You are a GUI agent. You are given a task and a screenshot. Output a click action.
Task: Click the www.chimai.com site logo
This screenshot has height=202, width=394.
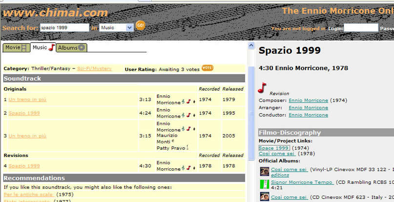[55, 13]
